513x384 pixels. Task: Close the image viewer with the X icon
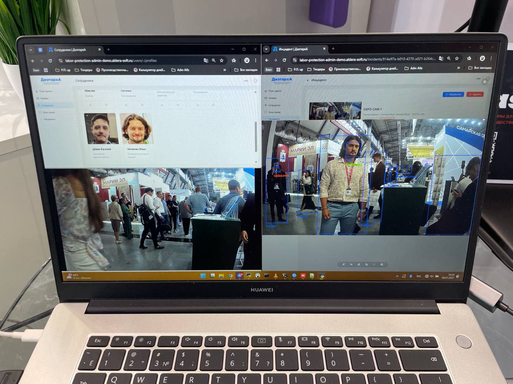pyautogui.click(x=485, y=82)
